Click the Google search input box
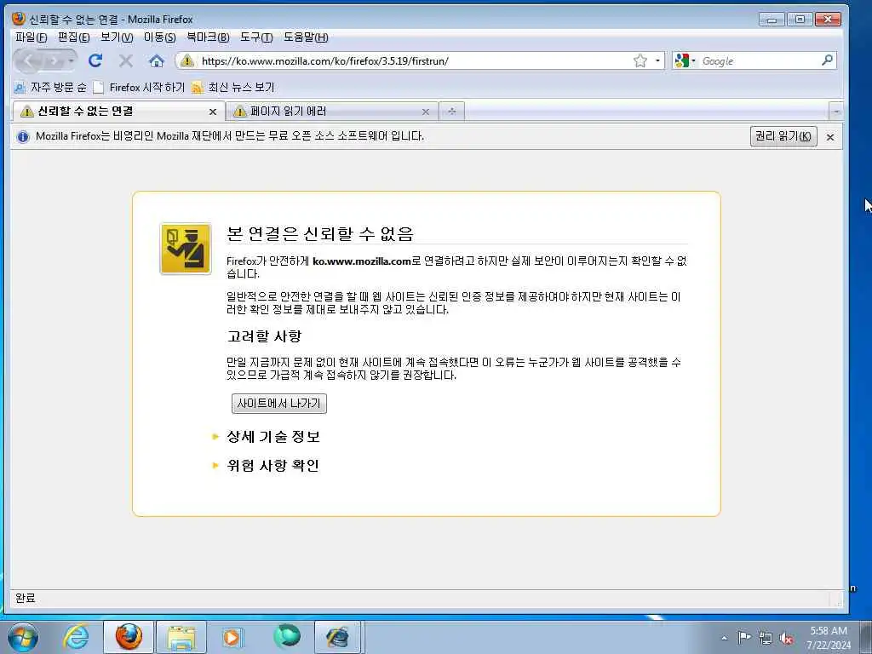872x654 pixels. (760, 60)
